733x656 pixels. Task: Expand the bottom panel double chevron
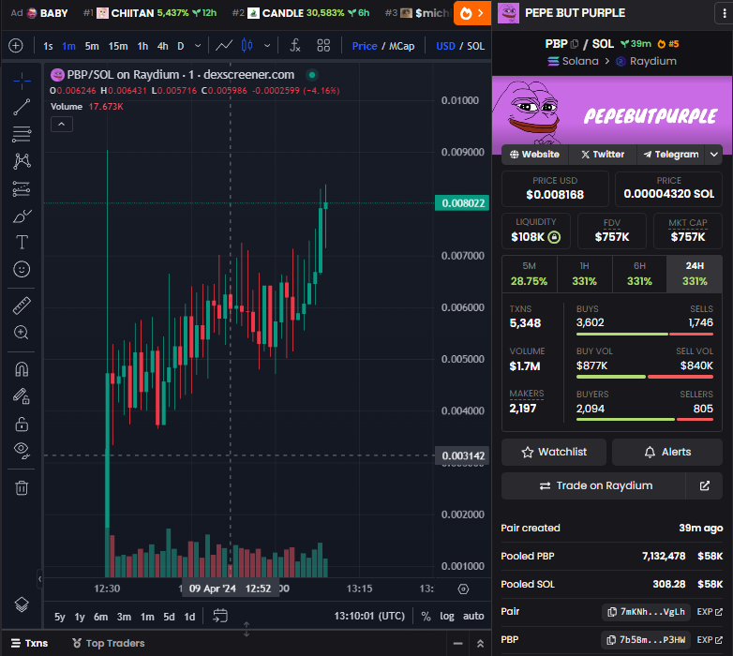[x=480, y=644]
